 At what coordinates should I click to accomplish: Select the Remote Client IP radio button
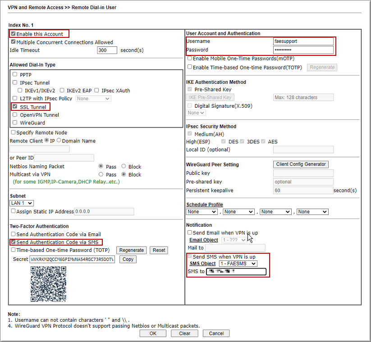click(x=46, y=140)
